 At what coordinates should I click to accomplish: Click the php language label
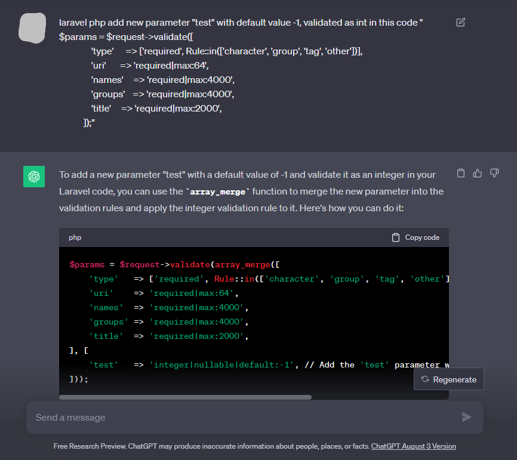point(75,237)
